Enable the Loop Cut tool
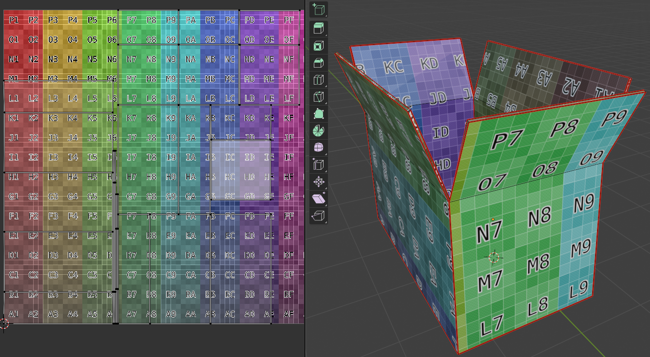This screenshot has width=650, height=357. pos(318,80)
